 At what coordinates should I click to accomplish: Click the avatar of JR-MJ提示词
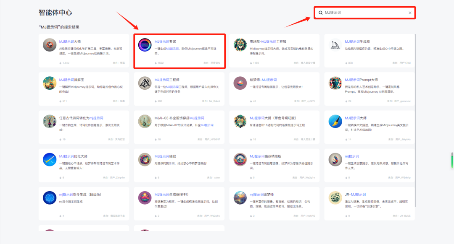click(x=335, y=198)
